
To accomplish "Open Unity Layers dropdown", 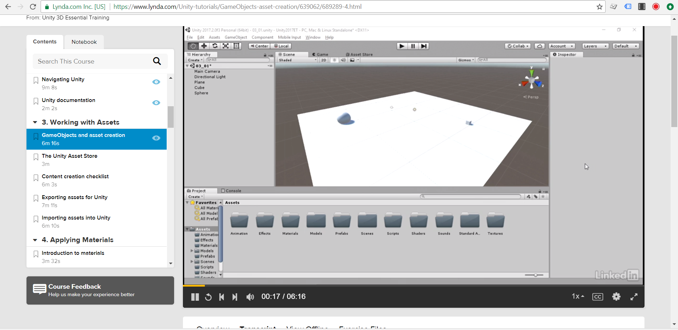I will (x=595, y=46).
